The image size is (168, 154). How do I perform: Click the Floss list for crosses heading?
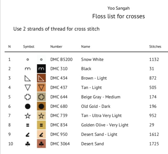[119, 16]
